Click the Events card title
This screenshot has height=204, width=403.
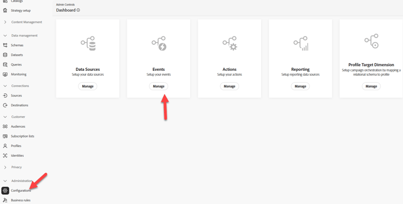[159, 69]
